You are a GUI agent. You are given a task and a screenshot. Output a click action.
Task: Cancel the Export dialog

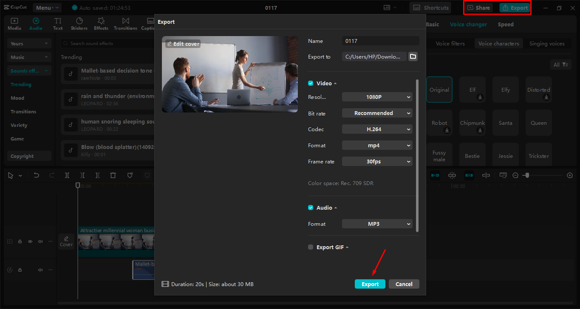coord(404,284)
